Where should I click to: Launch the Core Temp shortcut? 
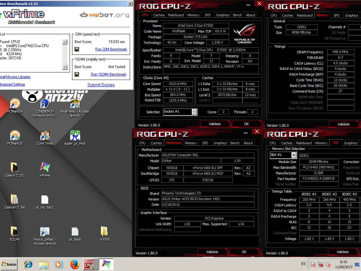pos(45,138)
